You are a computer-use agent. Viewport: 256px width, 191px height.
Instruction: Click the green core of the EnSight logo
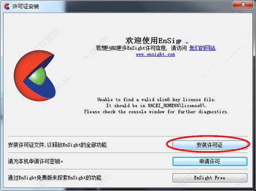(x=37, y=76)
